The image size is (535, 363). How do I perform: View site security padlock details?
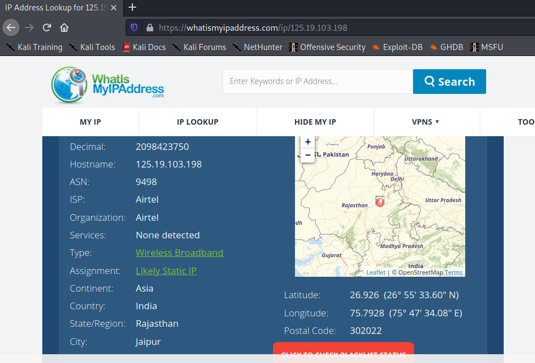(x=150, y=27)
